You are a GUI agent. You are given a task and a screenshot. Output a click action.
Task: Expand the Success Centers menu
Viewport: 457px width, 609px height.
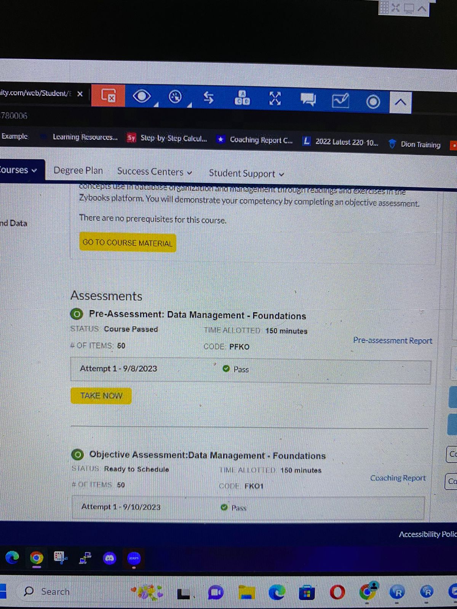click(x=155, y=172)
